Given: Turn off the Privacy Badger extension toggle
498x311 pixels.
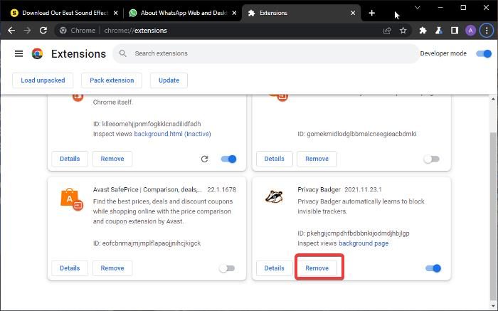Looking at the screenshot, I should (x=433, y=268).
